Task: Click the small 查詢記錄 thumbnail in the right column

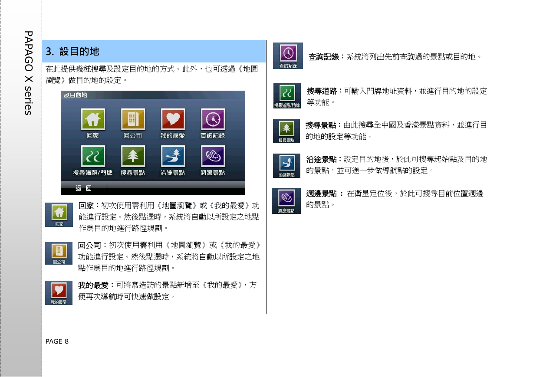Action: click(288, 56)
